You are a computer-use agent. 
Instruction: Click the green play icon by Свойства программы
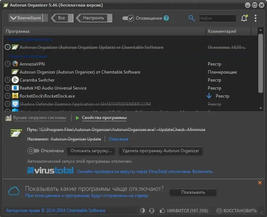click(x=77, y=118)
